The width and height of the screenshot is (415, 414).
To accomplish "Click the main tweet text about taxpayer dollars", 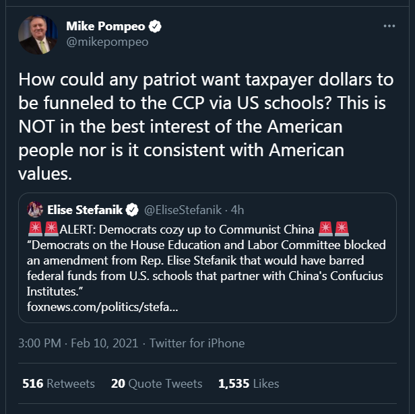I will pyautogui.click(x=206, y=127).
